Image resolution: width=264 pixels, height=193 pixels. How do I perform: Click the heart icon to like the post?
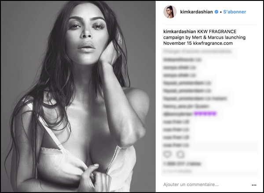coord(168,154)
